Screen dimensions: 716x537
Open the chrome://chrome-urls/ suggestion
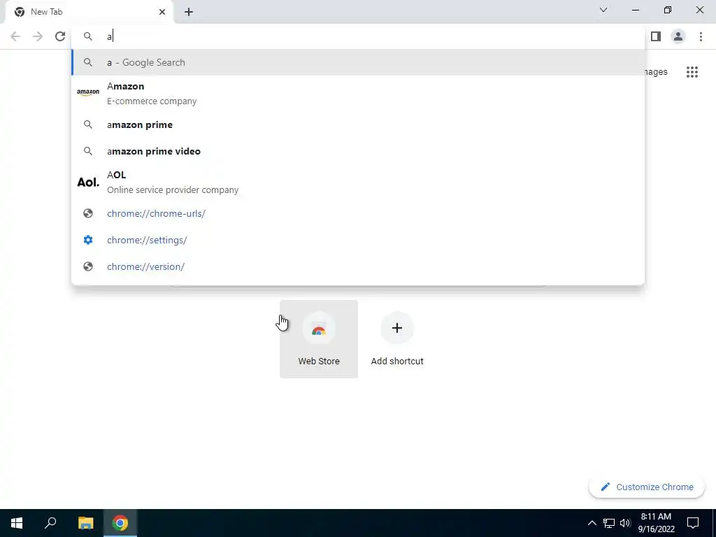(358, 213)
